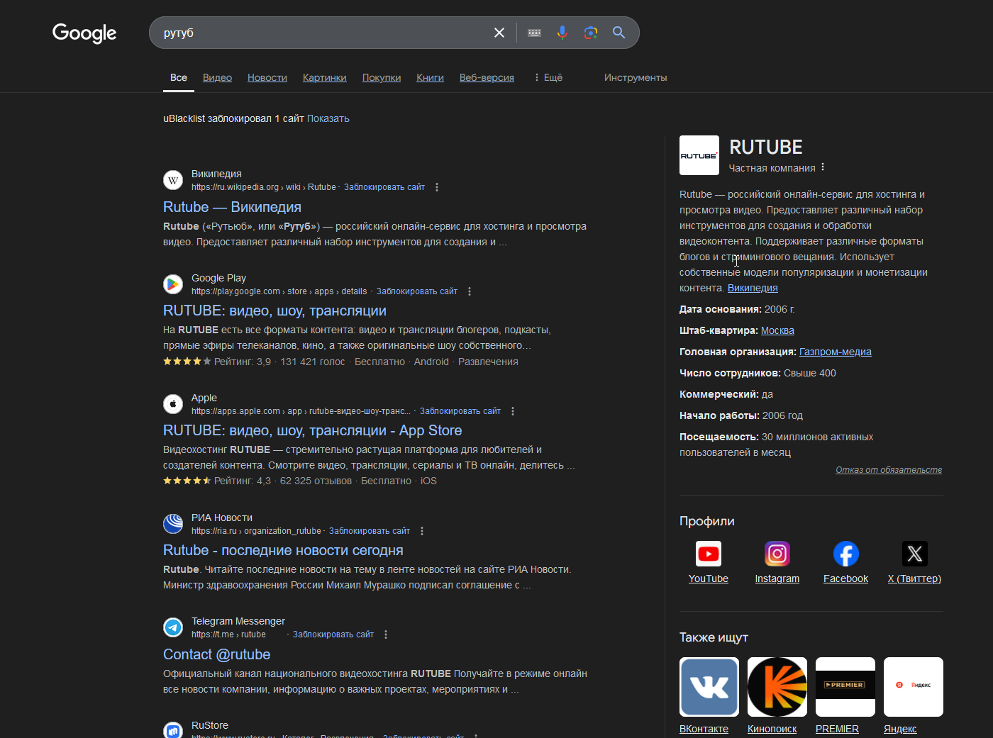Open more options for РИА Новости result

(x=422, y=531)
